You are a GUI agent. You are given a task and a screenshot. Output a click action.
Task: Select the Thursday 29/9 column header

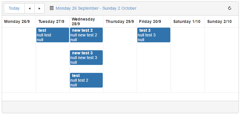tap(120, 21)
